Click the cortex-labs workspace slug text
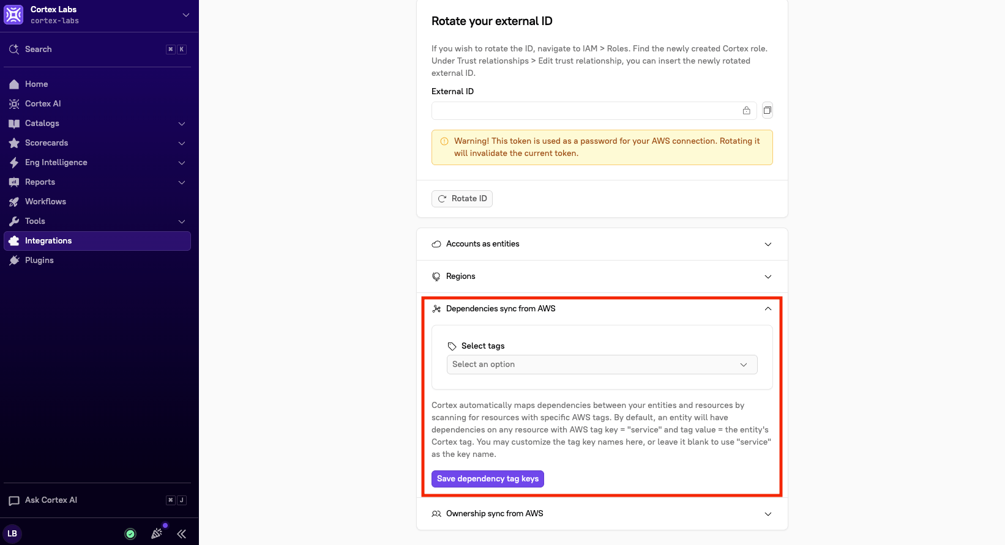This screenshot has width=1005, height=545. (55, 21)
